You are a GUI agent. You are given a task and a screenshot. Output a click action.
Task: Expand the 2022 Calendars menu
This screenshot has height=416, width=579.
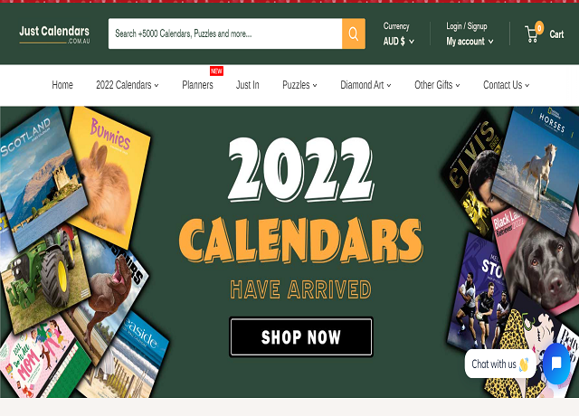click(x=128, y=85)
